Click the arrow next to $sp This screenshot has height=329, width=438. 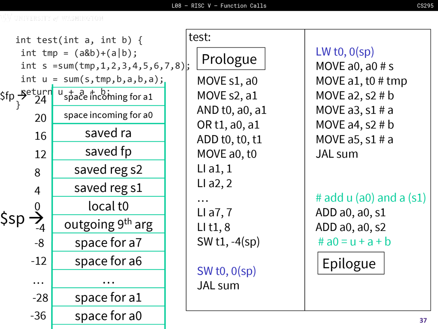tap(36, 218)
